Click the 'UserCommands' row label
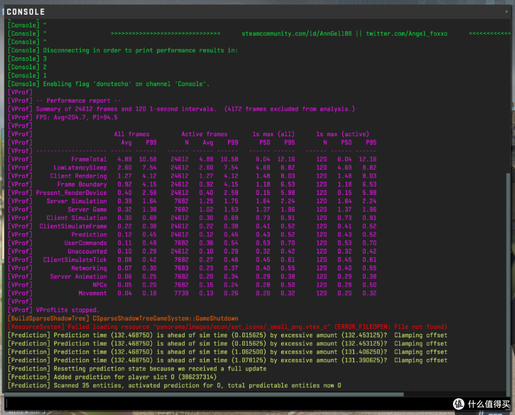This screenshot has height=415, width=515. coord(85,243)
